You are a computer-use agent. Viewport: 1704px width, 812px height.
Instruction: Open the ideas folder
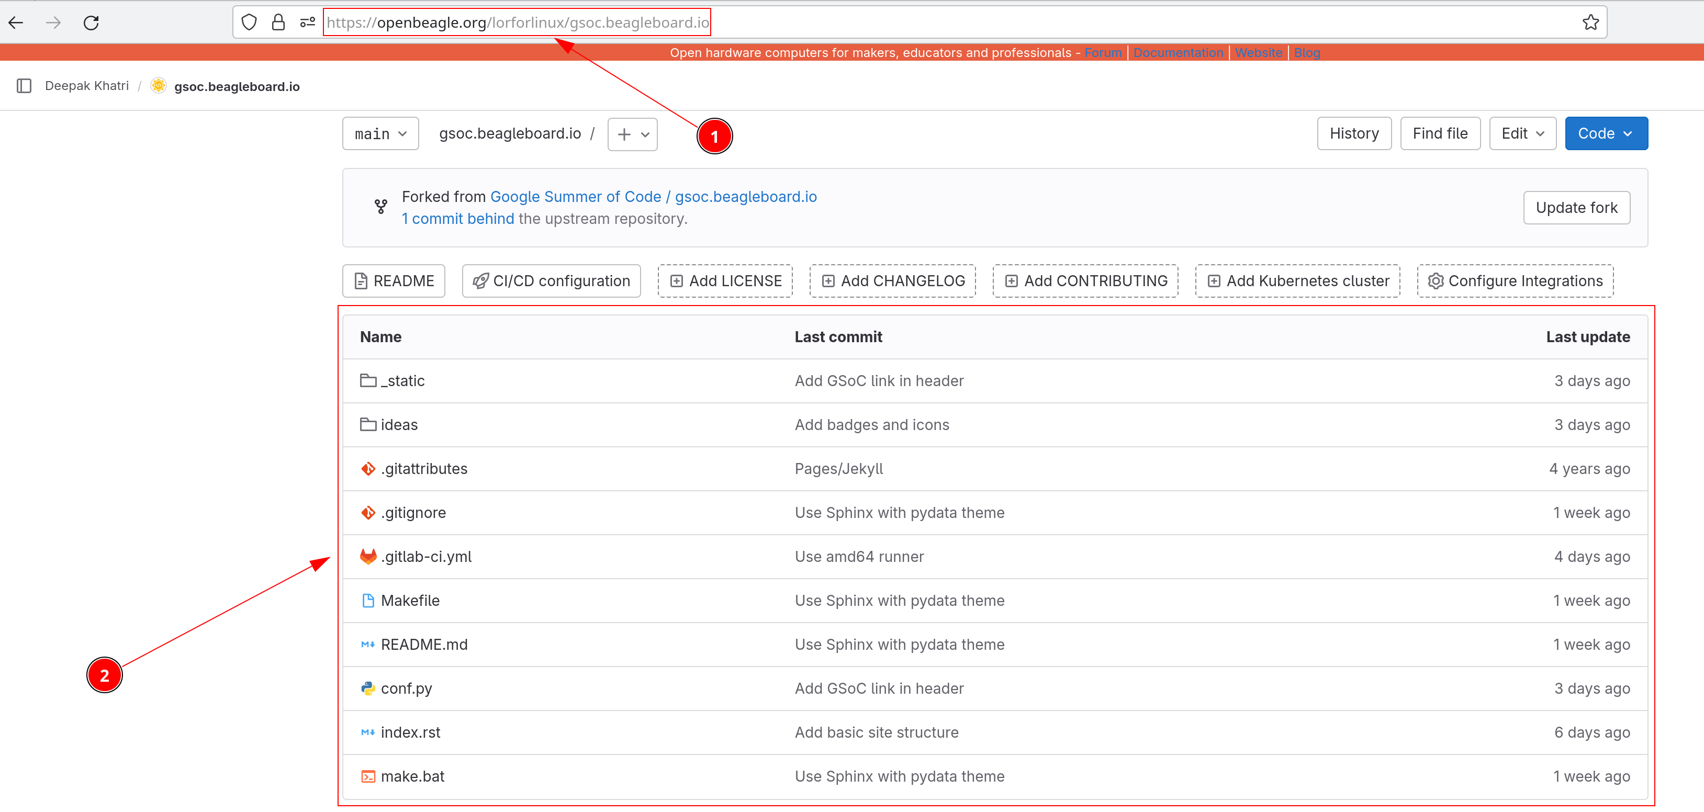click(x=399, y=424)
